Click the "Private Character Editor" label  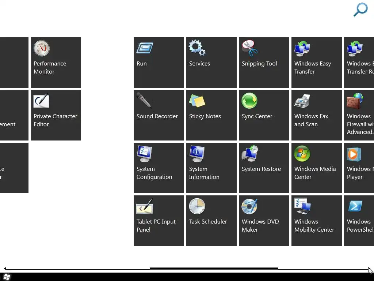(56, 120)
